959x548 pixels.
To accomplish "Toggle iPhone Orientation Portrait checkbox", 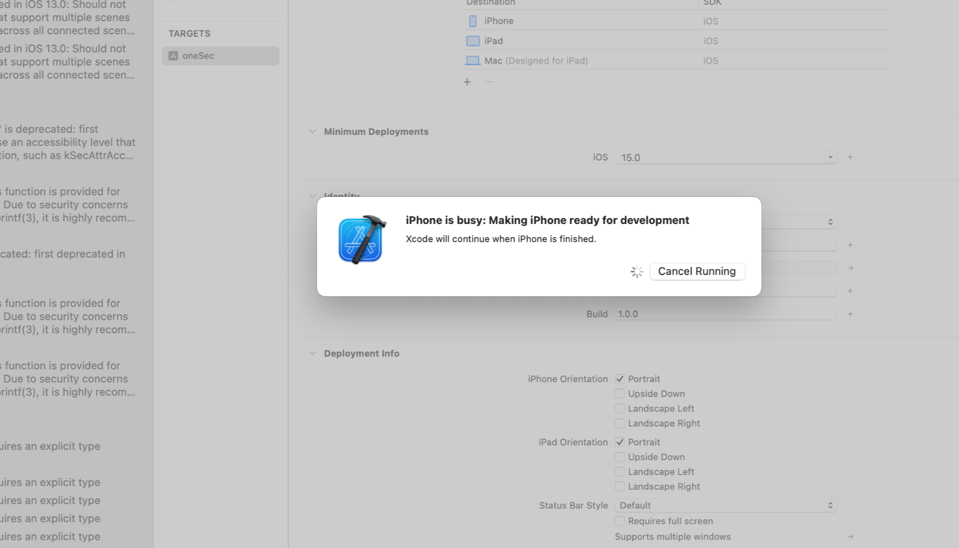I will pos(619,379).
